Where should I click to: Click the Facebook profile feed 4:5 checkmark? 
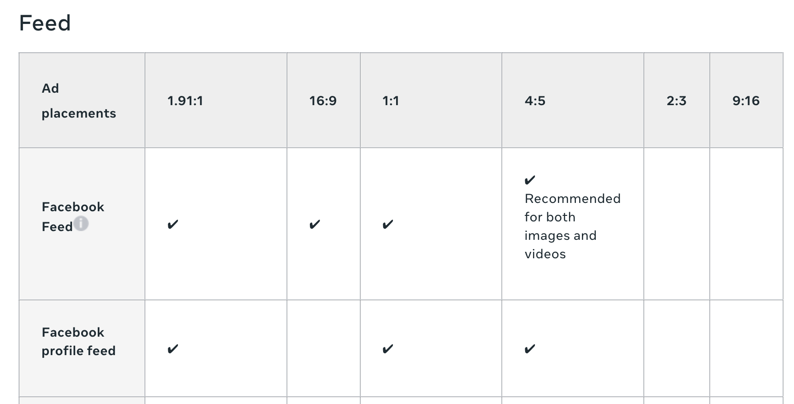530,349
